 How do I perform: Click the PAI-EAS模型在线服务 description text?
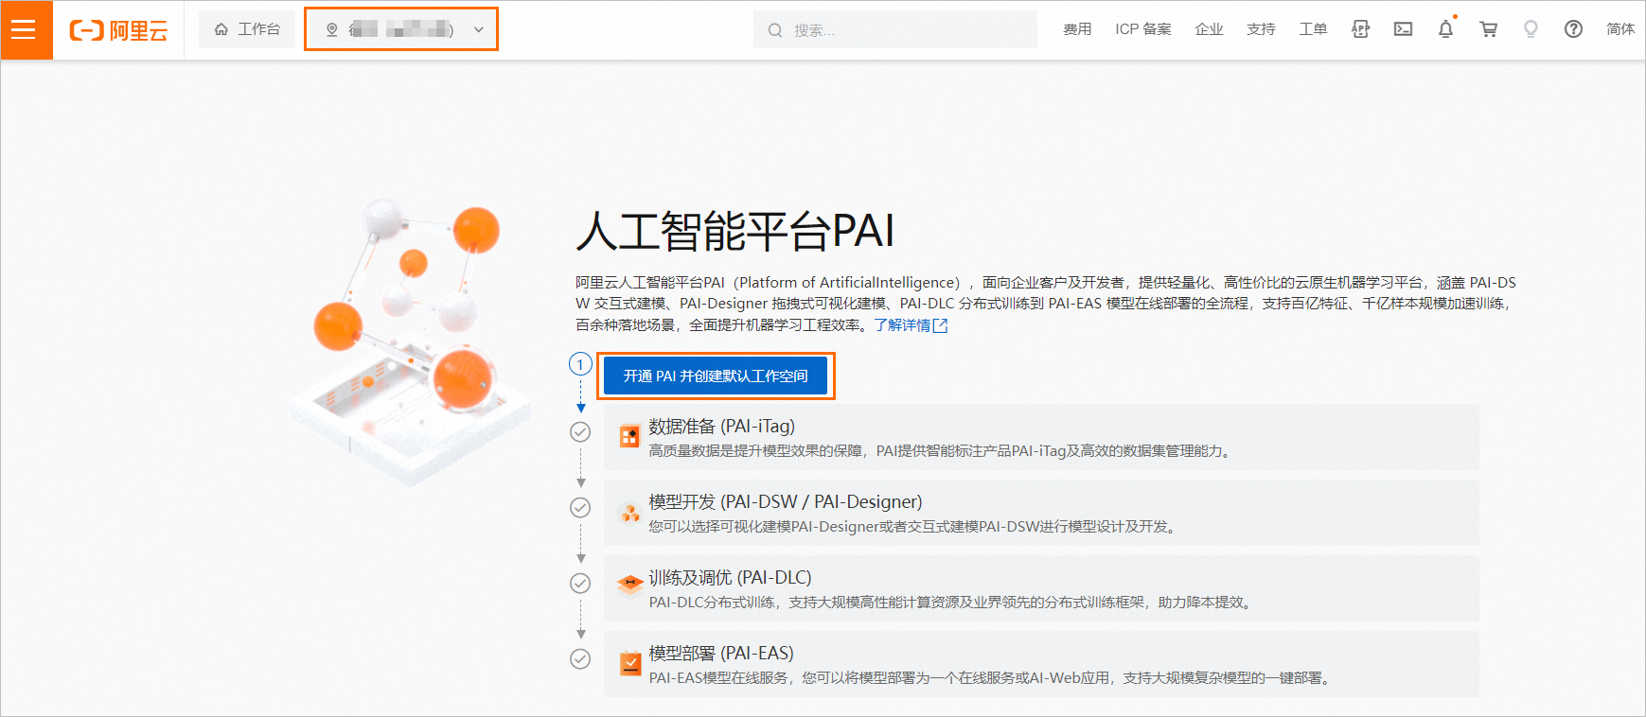coord(991,678)
